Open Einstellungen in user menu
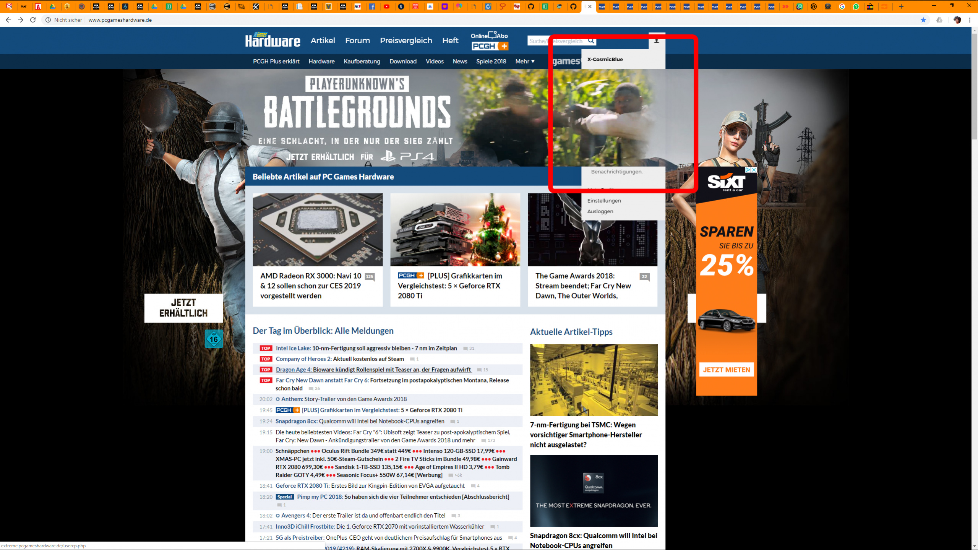Viewport: 978px width, 550px height. 604,201
